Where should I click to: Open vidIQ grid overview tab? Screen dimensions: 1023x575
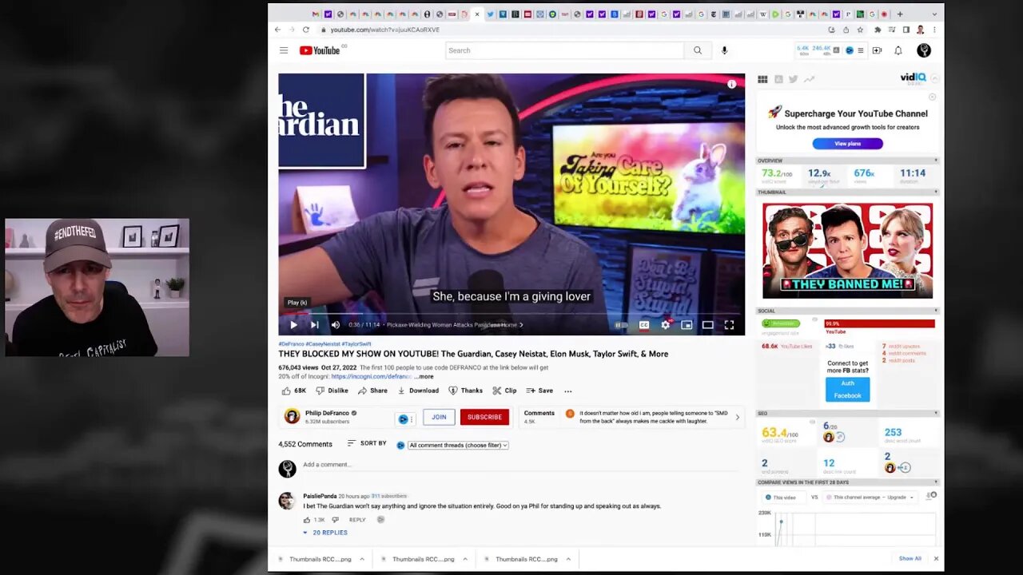[x=762, y=79]
